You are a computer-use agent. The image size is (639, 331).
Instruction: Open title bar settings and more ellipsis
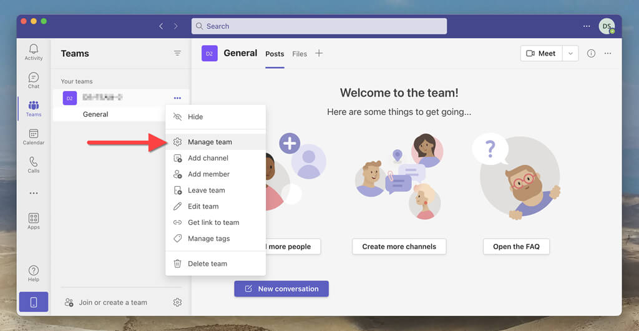[587, 26]
